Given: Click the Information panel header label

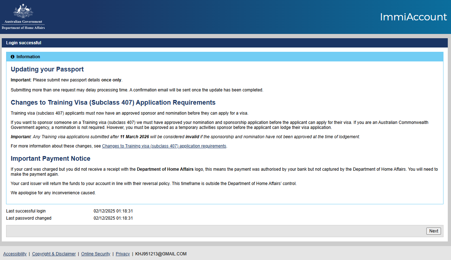Looking at the screenshot, I should coord(28,57).
